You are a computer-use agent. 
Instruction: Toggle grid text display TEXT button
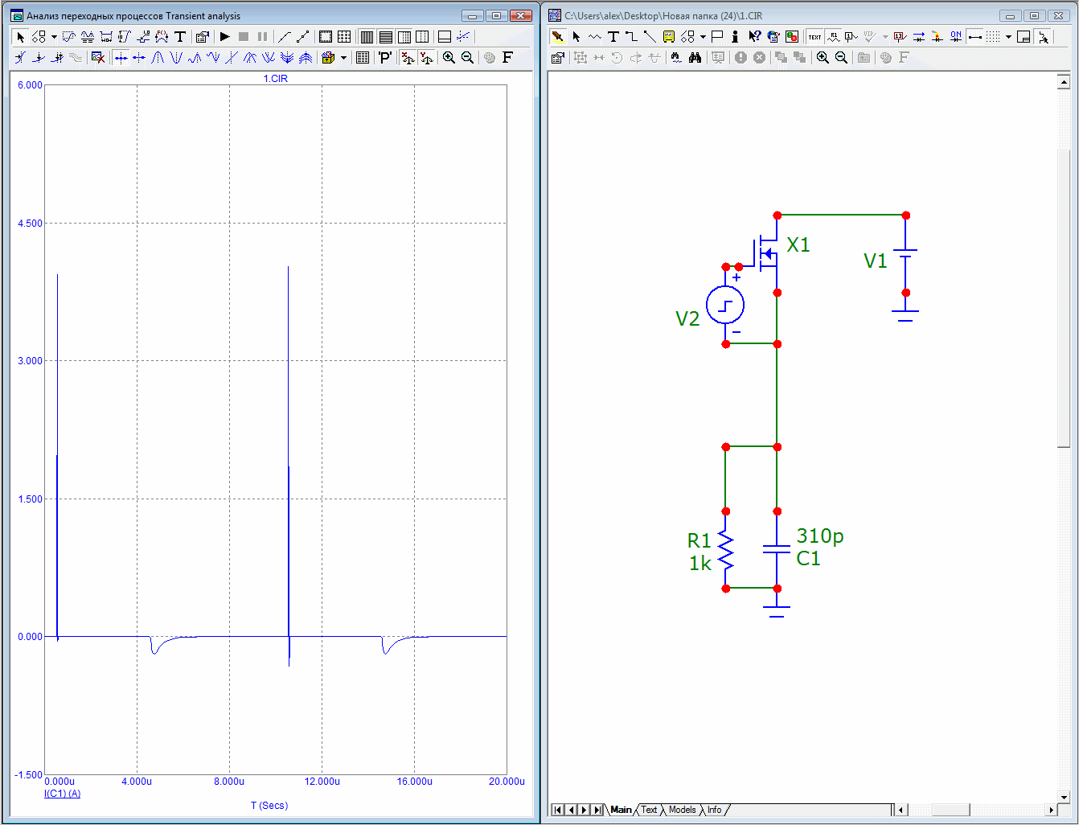tap(814, 37)
